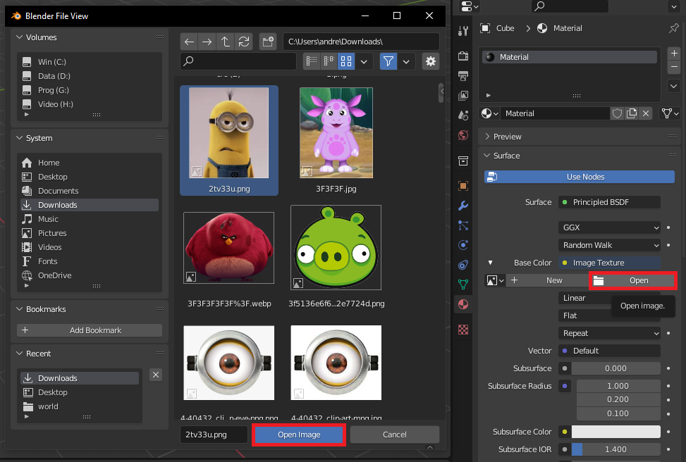Unlink the Material datablock

point(646,113)
